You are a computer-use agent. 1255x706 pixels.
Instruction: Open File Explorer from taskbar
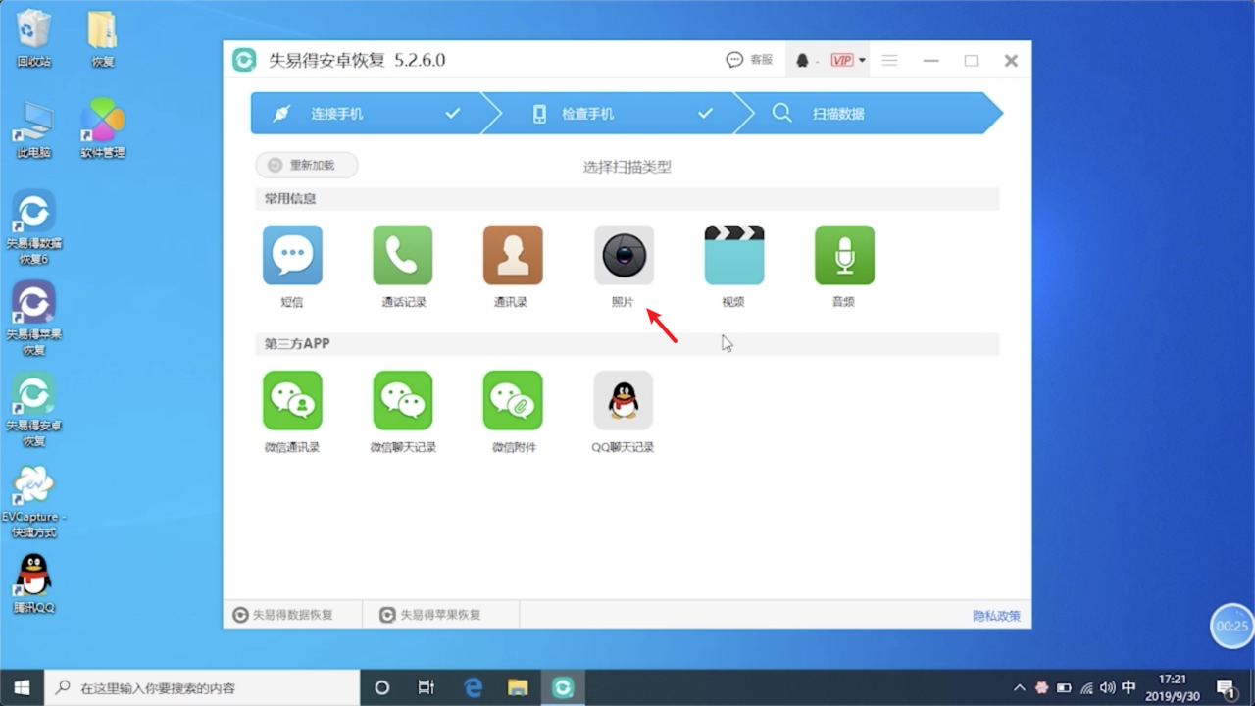[518, 687]
